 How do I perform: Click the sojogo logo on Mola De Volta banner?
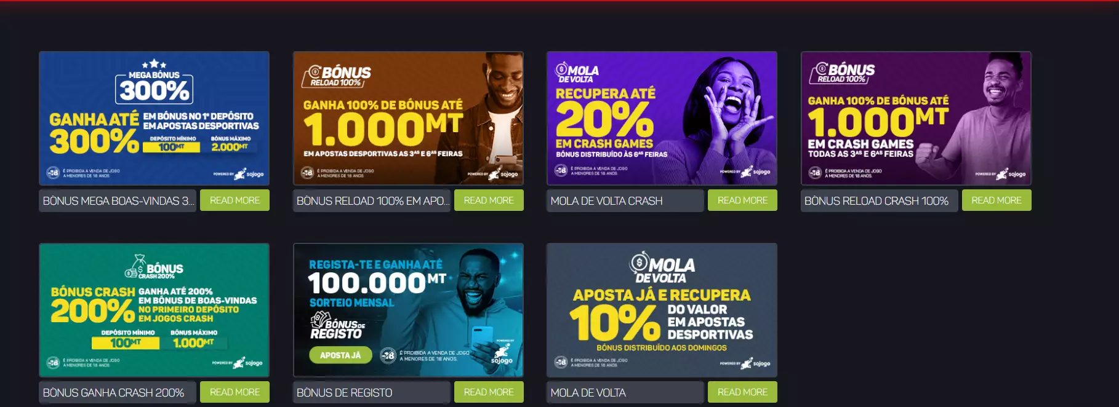click(755, 363)
